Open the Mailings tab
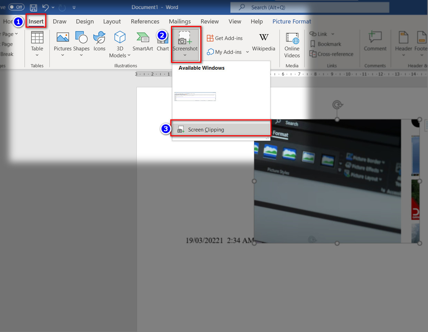This screenshot has width=428, height=332. tap(180, 21)
